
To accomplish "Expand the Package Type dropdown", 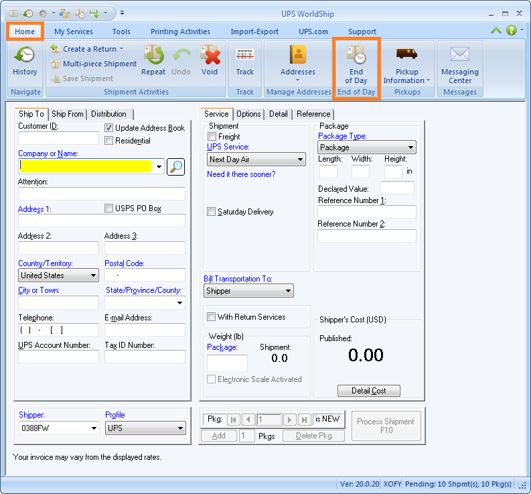I will click(367, 147).
